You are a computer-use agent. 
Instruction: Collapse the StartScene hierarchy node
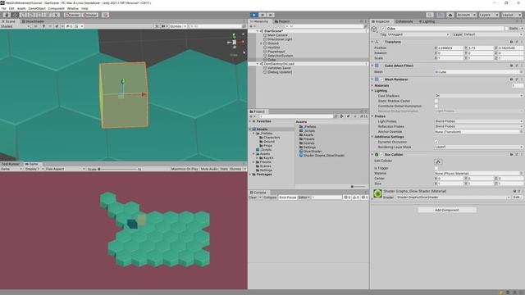(x=258, y=31)
